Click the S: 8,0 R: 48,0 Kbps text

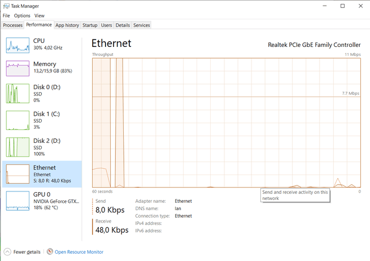52,181
